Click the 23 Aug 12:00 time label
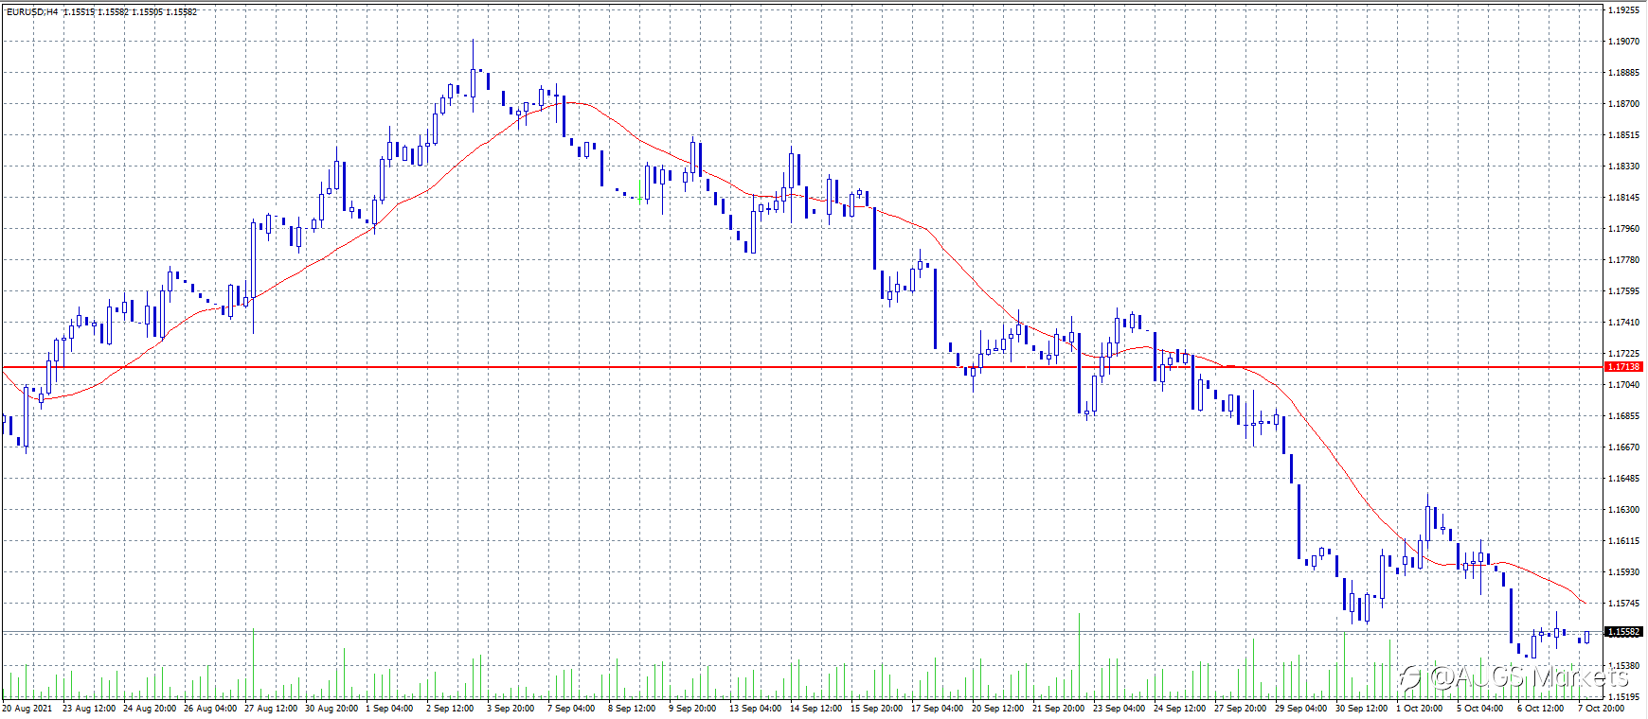 click(89, 709)
